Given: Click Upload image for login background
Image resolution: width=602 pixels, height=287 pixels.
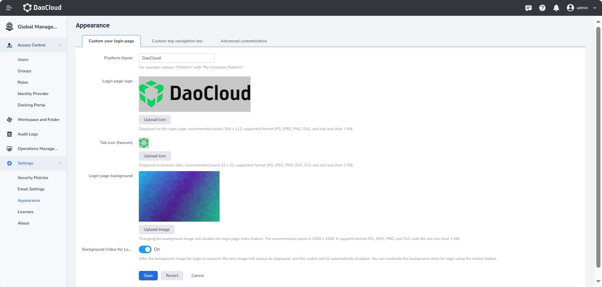Looking at the screenshot, I should click(156, 230).
